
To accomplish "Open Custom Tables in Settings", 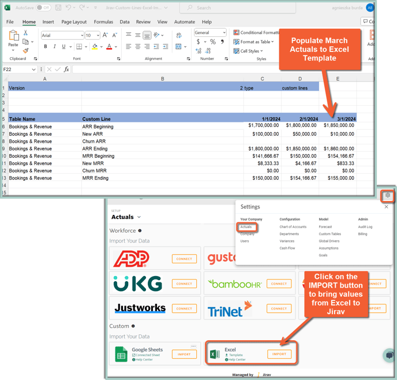I will click(330, 234).
